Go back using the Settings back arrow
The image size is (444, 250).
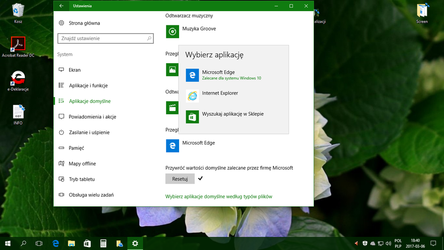[x=61, y=6]
